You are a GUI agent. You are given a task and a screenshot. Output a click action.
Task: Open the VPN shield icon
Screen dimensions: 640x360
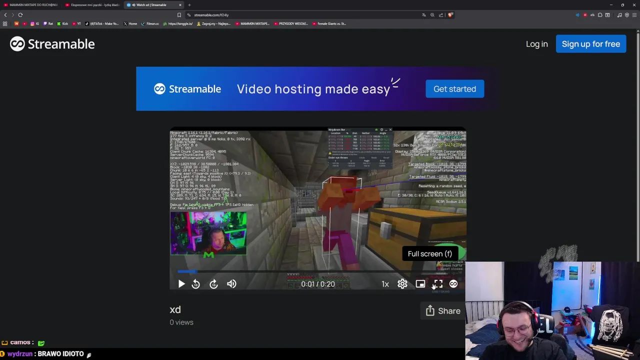click(627, 15)
